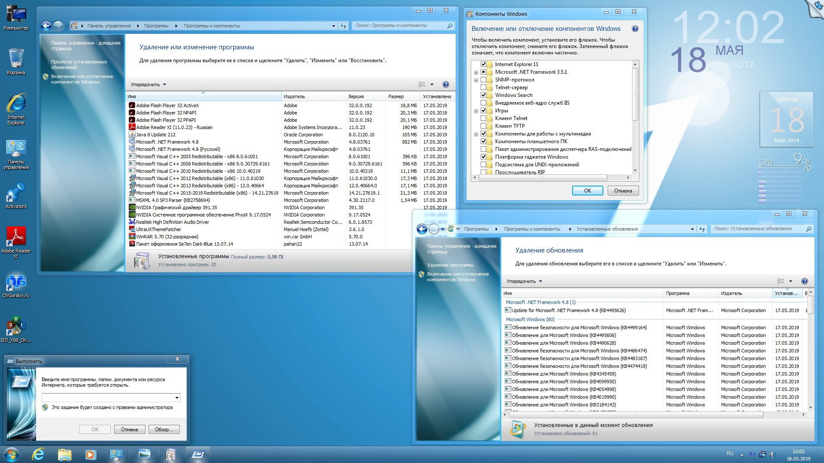The width and height of the screenshot is (824, 463).
Task: Click the Windows Start orb
Action: click(x=11, y=454)
